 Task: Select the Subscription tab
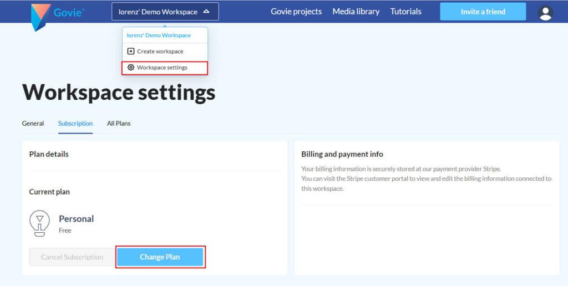[x=75, y=124]
